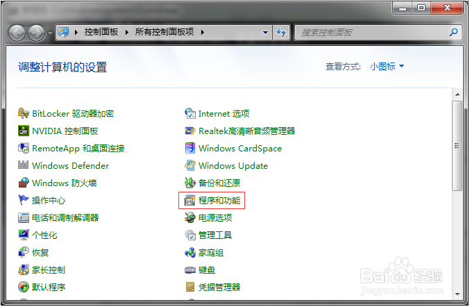The width and height of the screenshot is (470, 307).
Task: Click the scrollbar up arrow
Action: point(458,94)
